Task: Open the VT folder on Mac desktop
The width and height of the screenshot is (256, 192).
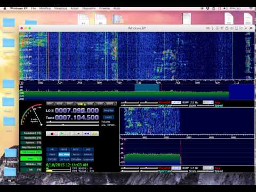Action: click(10, 172)
